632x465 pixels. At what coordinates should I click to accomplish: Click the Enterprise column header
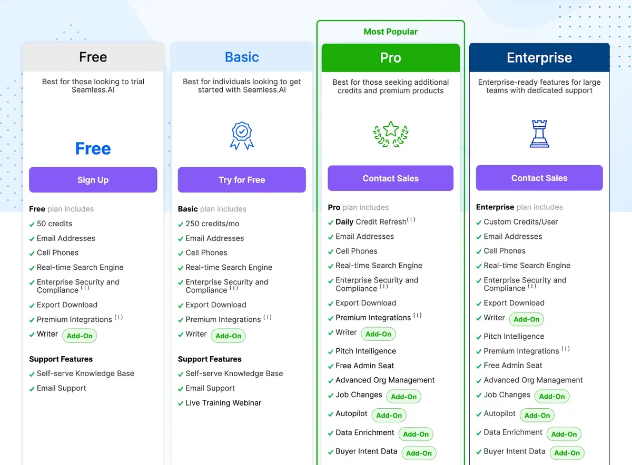click(x=539, y=58)
